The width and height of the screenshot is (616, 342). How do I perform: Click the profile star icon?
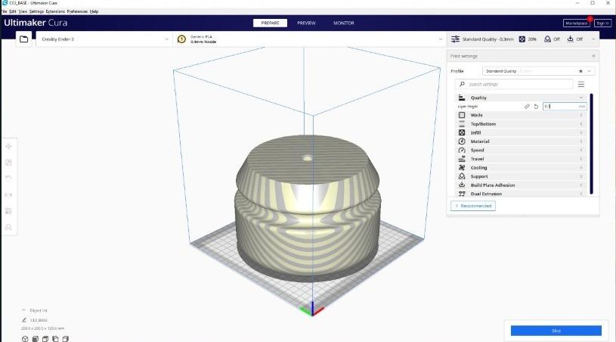[580, 71]
